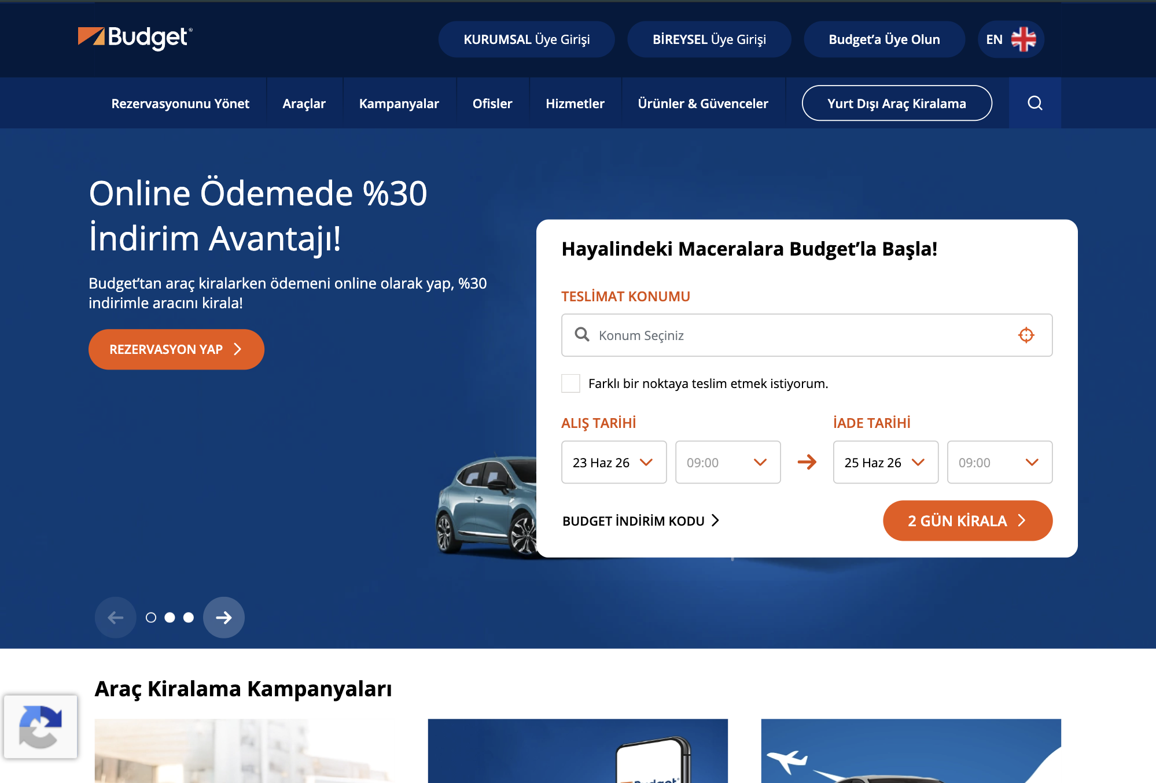Go to previous carousel slide arrow
Image resolution: width=1156 pixels, height=783 pixels.
pos(116,618)
